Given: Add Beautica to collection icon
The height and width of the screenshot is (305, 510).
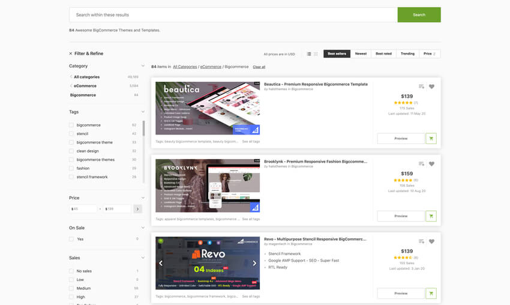Looking at the screenshot, I should pyautogui.click(x=421, y=86).
